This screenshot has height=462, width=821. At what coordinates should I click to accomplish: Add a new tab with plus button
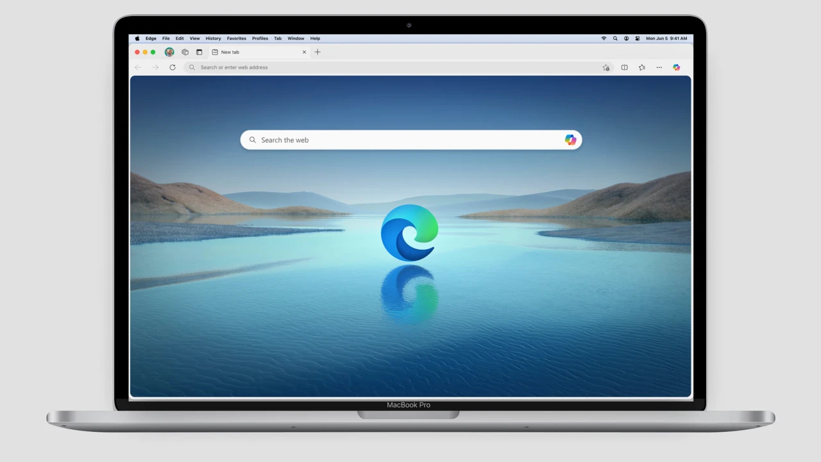point(317,52)
